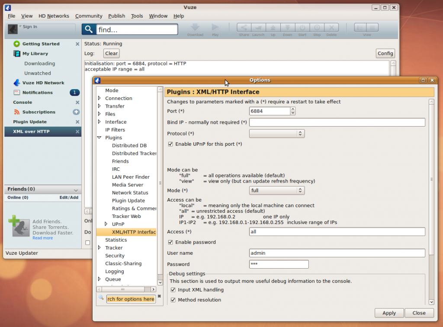The height and width of the screenshot is (327, 443).
Task: Click the Delete toolbar icon
Action: [331, 28]
